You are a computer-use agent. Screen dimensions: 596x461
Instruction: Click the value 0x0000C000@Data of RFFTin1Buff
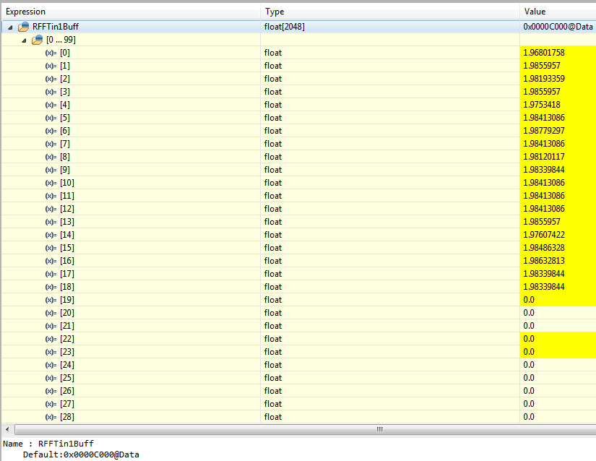pyautogui.click(x=558, y=27)
